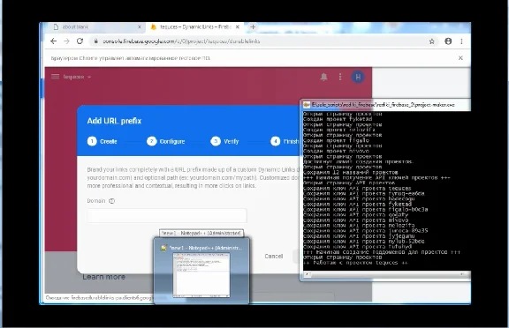Open Firebase console overflow menu
Image resolution: width=509 pixels, height=328 pixels.
pyautogui.click(x=340, y=77)
